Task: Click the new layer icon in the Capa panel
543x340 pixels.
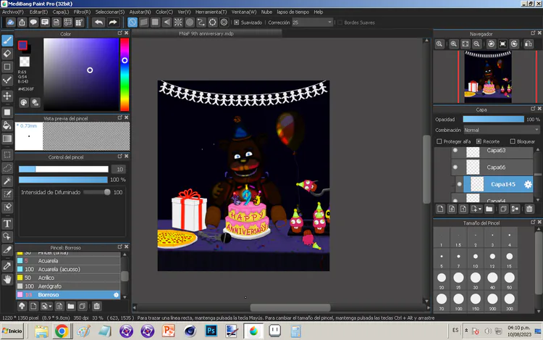Action: point(440,209)
